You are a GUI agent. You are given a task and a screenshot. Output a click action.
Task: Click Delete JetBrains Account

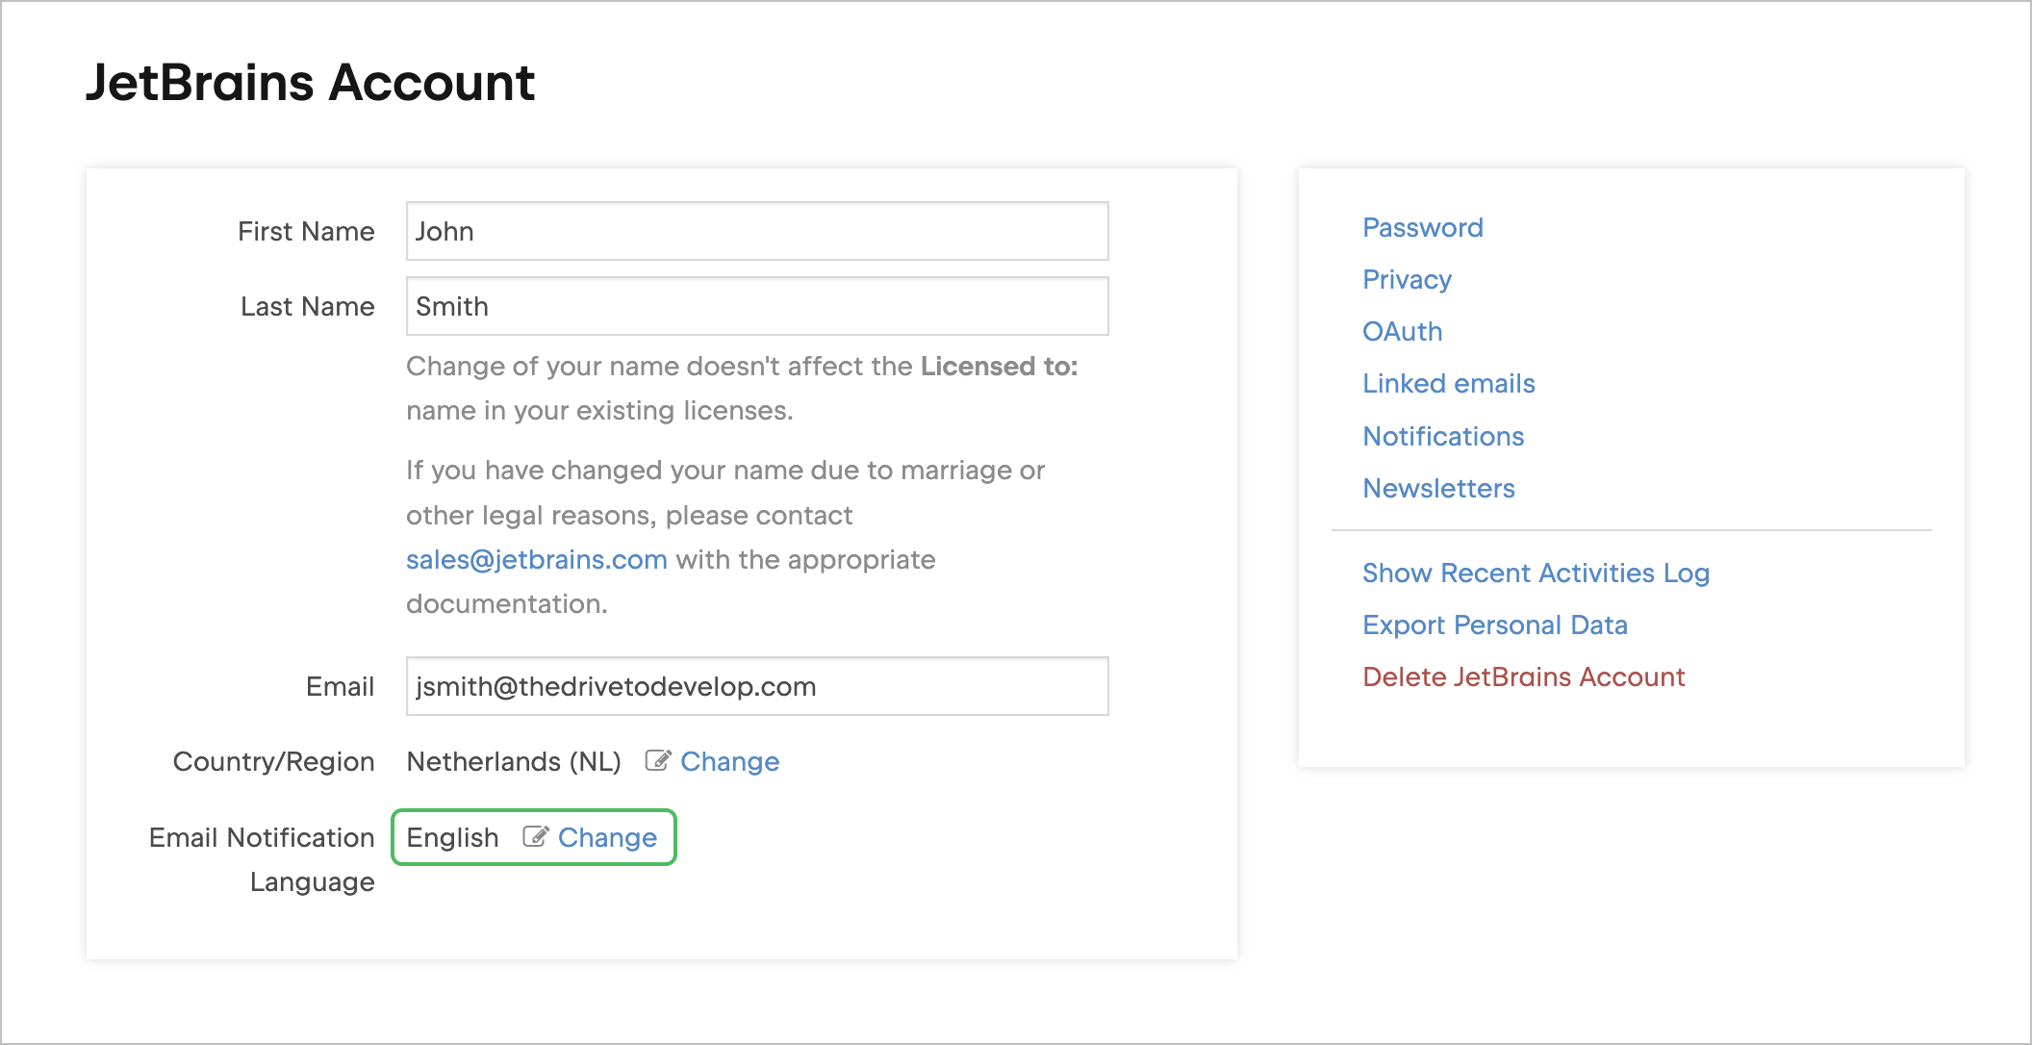(1523, 677)
